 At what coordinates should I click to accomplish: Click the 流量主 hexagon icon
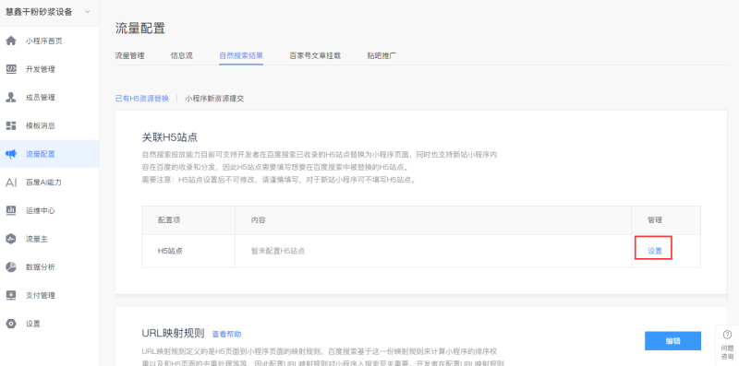(11, 239)
